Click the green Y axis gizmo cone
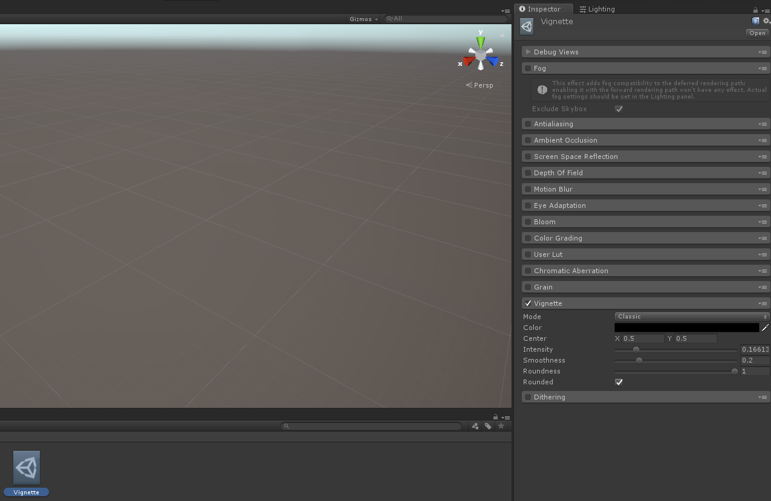 [481, 42]
